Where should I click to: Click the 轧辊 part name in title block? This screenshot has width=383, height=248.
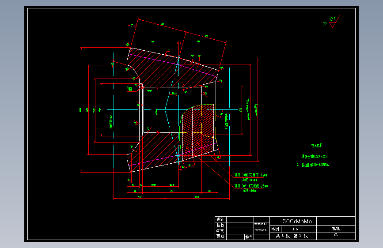[x=336, y=229]
